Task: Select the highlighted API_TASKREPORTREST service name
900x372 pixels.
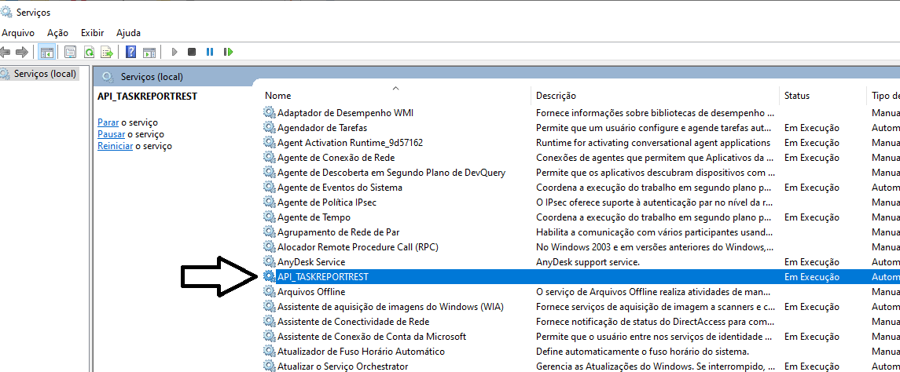Action: coord(322,277)
